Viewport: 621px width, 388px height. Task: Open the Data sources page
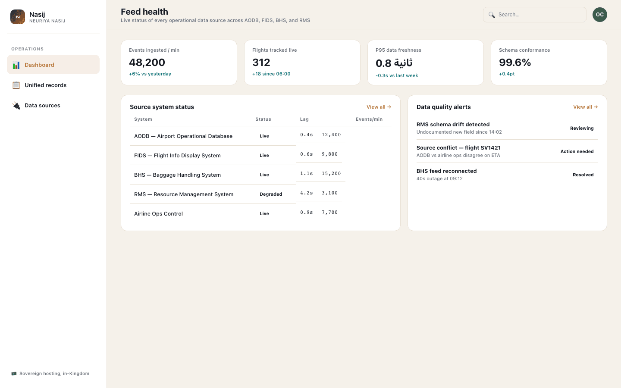[53, 105]
